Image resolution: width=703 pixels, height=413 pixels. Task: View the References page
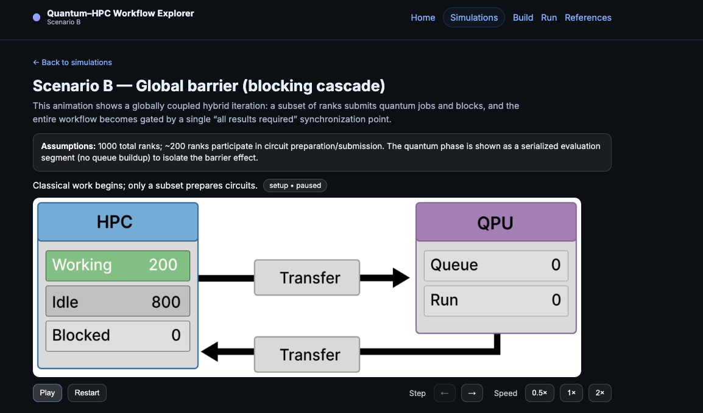pos(588,18)
